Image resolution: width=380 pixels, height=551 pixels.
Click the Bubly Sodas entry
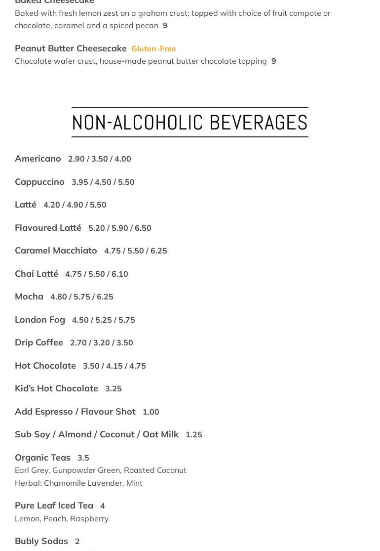coord(41,541)
